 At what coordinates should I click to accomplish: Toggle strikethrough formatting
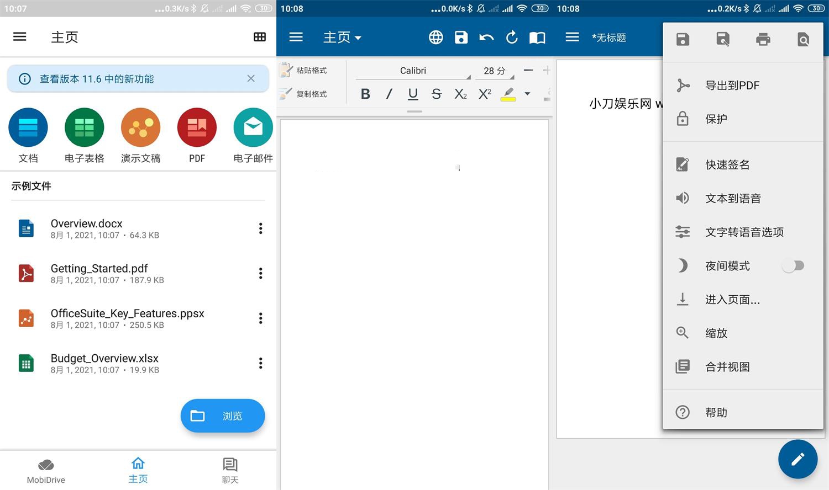[437, 94]
